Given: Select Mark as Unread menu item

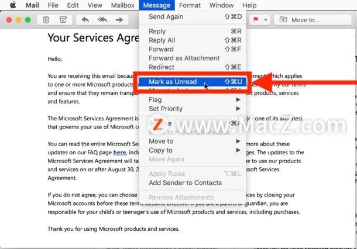Looking at the screenshot, I should (x=193, y=82).
